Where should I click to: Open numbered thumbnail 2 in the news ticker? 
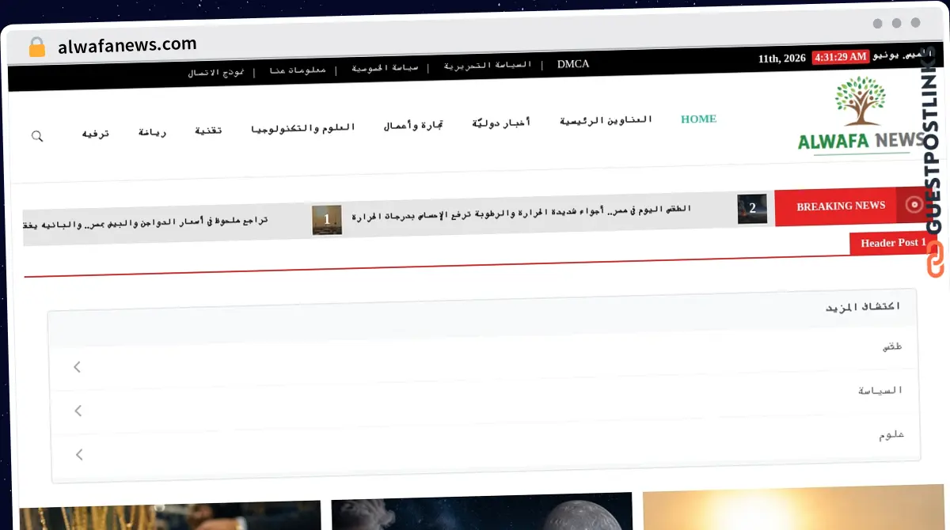752,209
